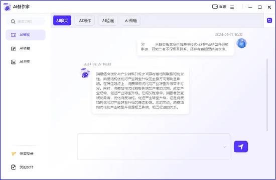276x180 pixels.
Task: Click inside the message input box
Action: pos(154,146)
